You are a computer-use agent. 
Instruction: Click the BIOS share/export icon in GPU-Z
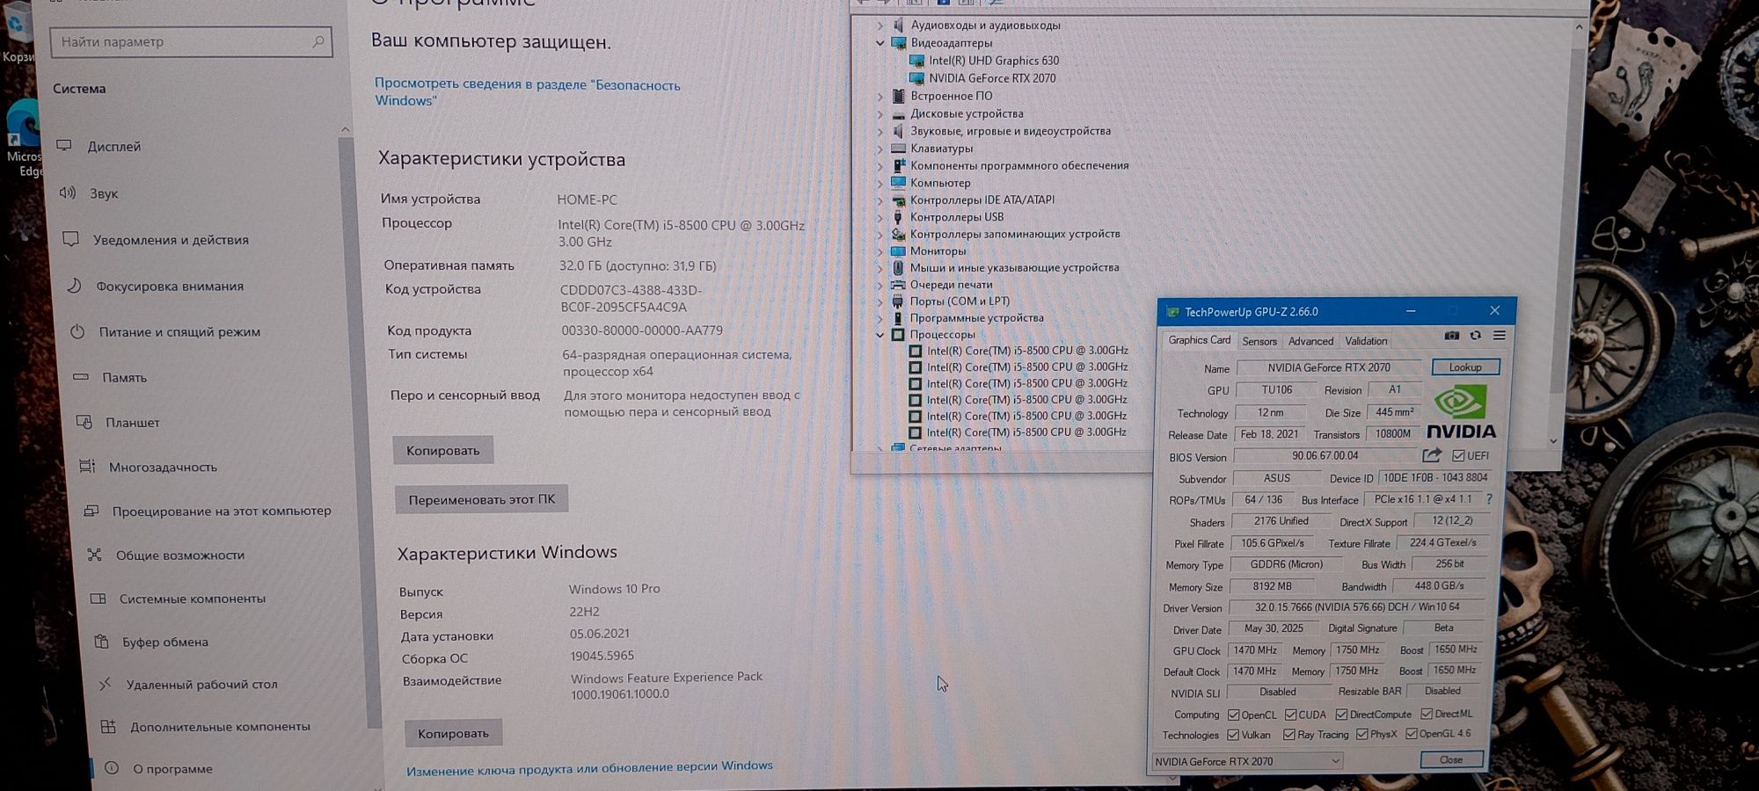[1432, 455]
